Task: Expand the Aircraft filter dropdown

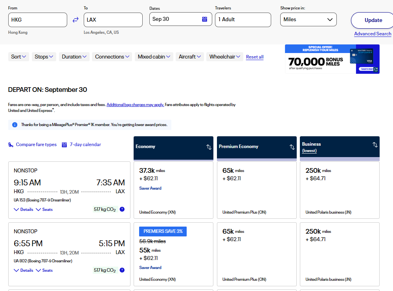Action: [x=190, y=57]
